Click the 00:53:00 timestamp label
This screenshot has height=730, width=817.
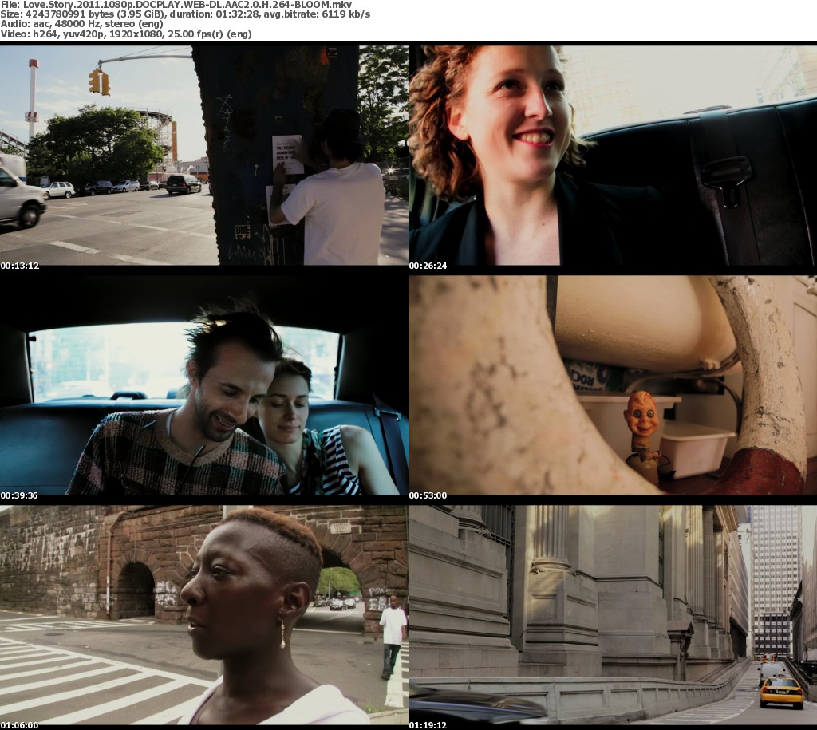pos(428,495)
